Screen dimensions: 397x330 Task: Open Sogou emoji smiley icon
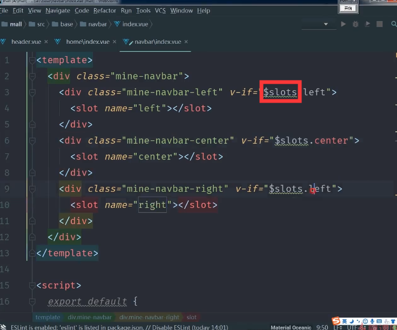tap(365, 321)
